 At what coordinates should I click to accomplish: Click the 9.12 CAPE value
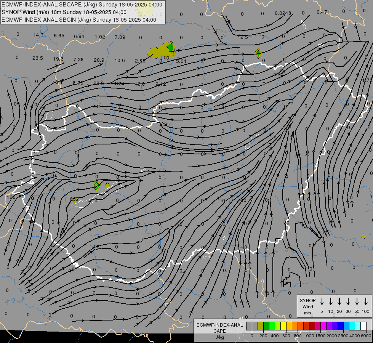[x=160, y=84]
